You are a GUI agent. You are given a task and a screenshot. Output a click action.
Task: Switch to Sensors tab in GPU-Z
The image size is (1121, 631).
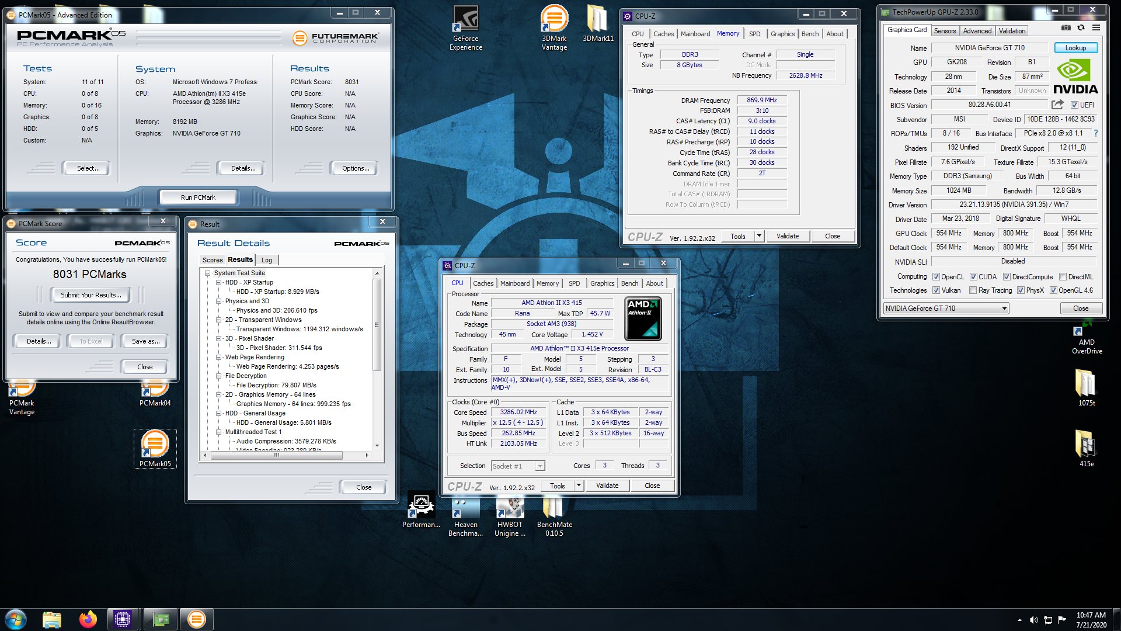click(945, 31)
